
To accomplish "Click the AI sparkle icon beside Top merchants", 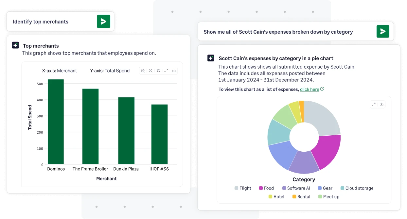I will (x=15, y=45).
